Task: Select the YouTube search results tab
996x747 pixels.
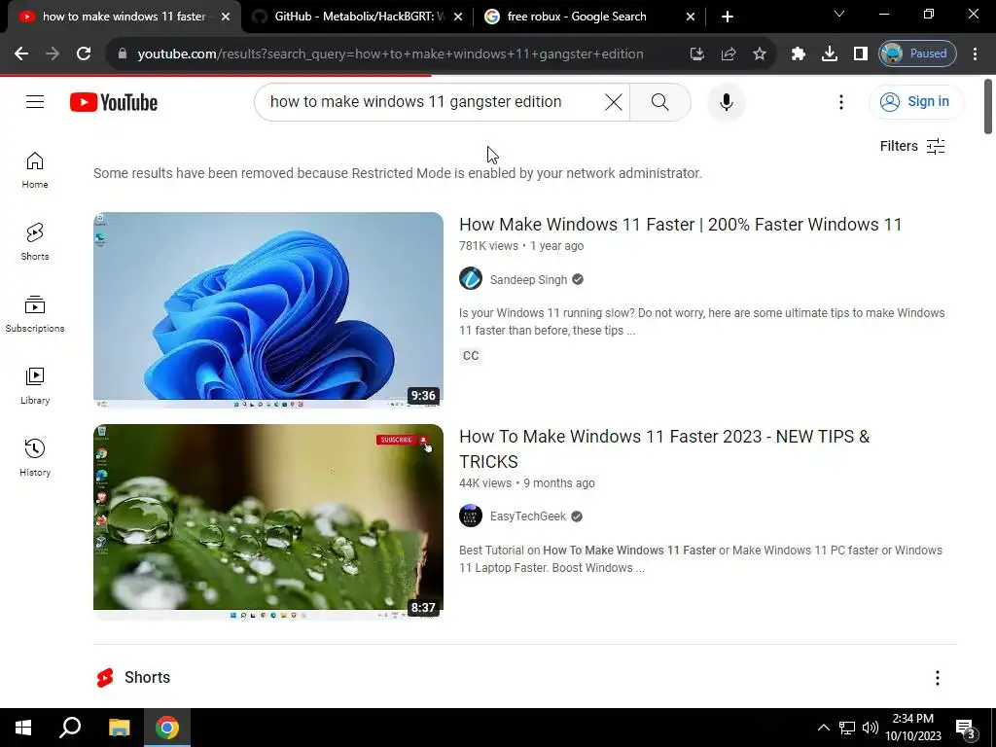Action: pos(124,17)
